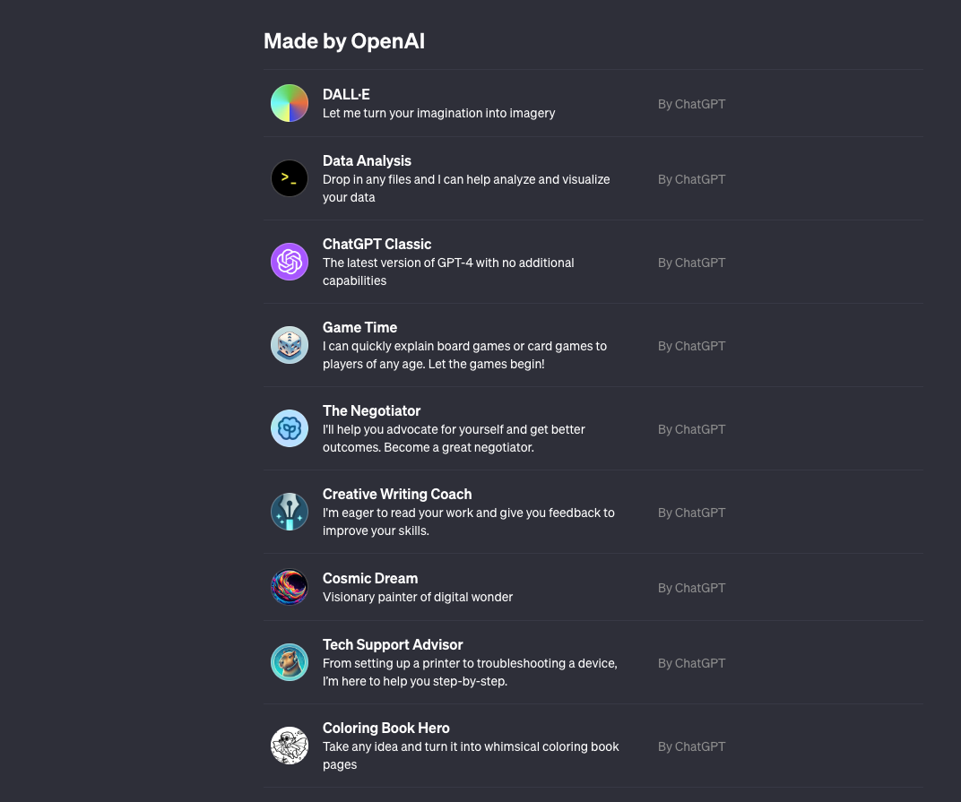Select the ChatGPT Classic title
This screenshot has height=802, width=961.
pyautogui.click(x=377, y=244)
